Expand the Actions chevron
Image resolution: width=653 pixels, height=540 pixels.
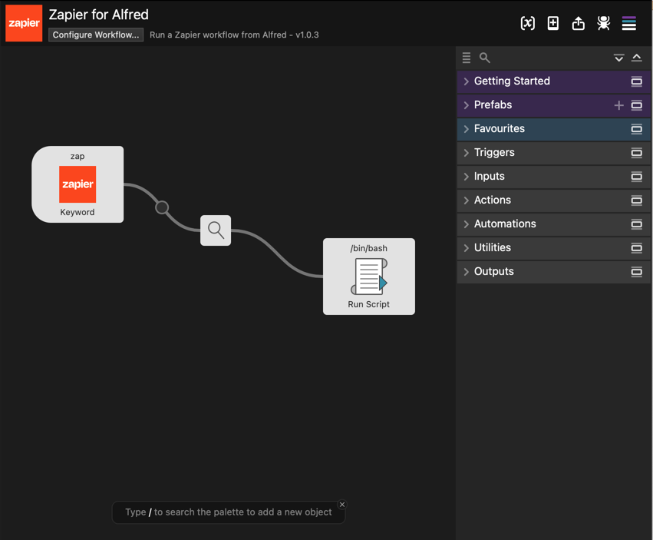click(x=466, y=200)
